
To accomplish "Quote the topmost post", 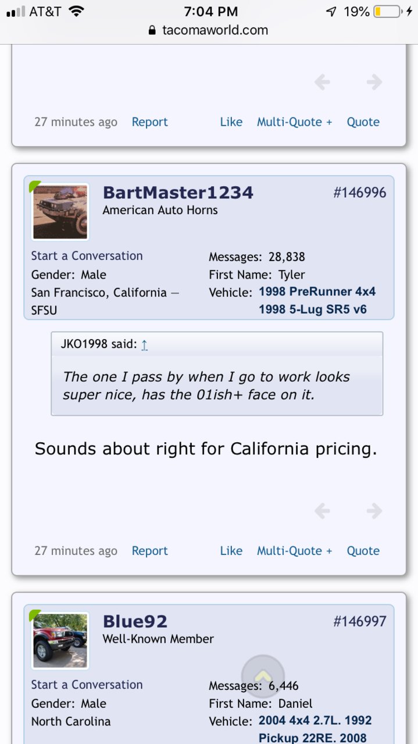I will [363, 122].
